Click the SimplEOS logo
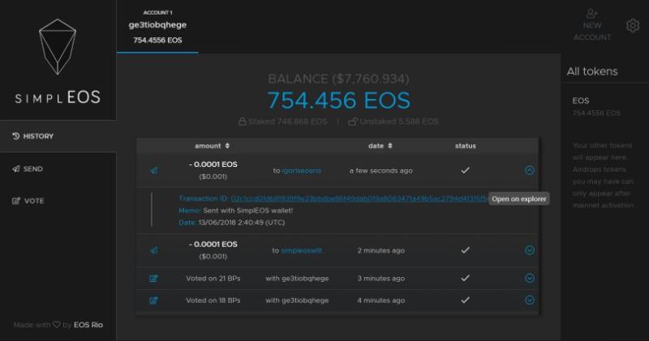The image size is (649, 341). pyautogui.click(x=58, y=58)
